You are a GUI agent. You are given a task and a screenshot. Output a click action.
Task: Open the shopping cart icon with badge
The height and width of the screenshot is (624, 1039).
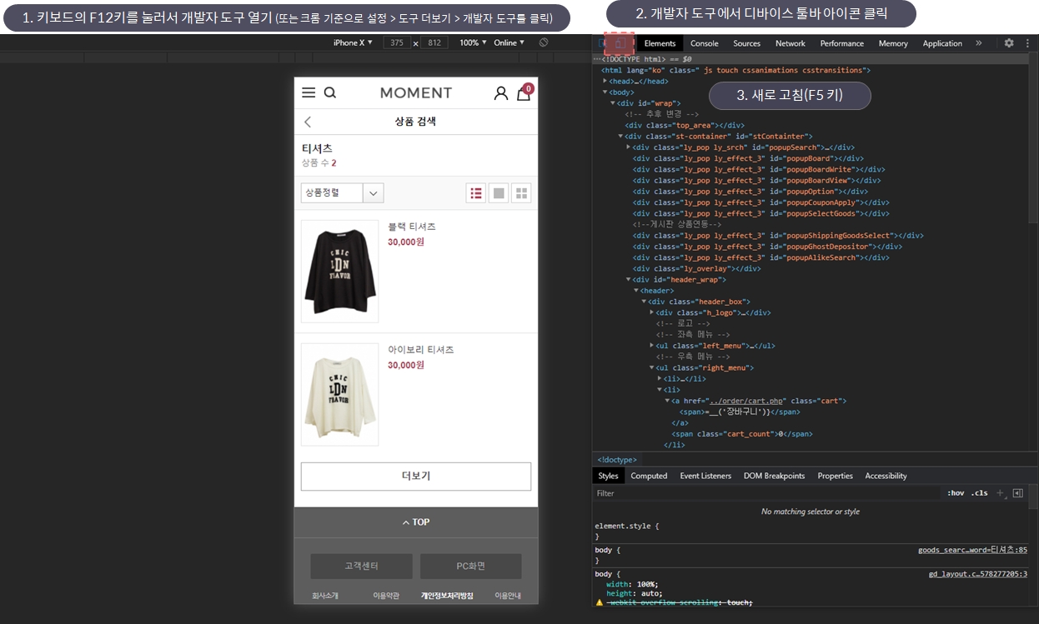pyautogui.click(x=524, y=93)
